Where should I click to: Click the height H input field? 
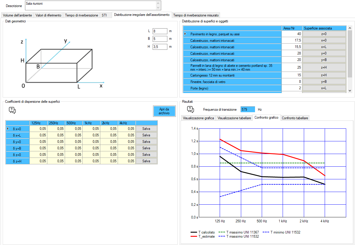pyautogui.click(x=160, y=47)
